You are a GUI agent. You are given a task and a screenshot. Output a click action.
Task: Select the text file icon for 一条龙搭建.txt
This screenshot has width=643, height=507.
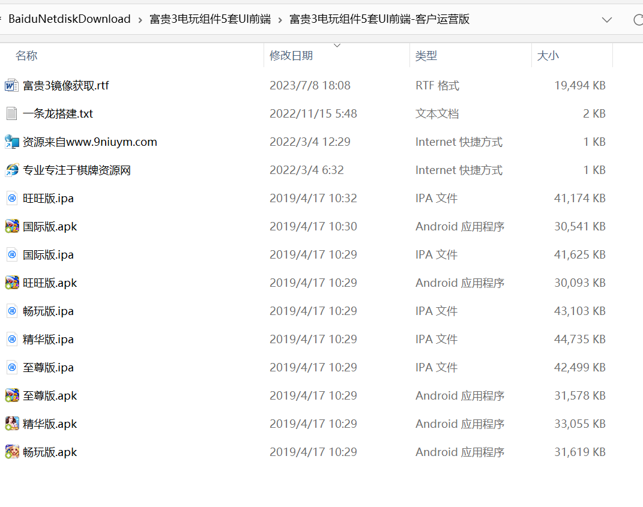point(11,114)
